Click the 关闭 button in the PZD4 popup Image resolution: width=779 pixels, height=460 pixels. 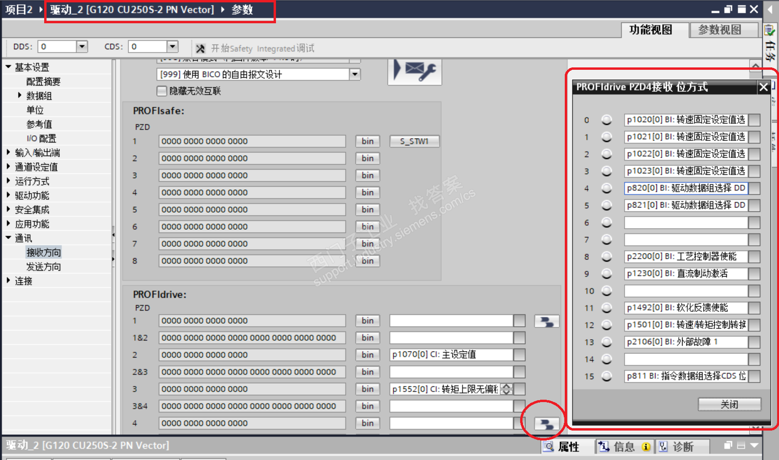pos(730,404)
